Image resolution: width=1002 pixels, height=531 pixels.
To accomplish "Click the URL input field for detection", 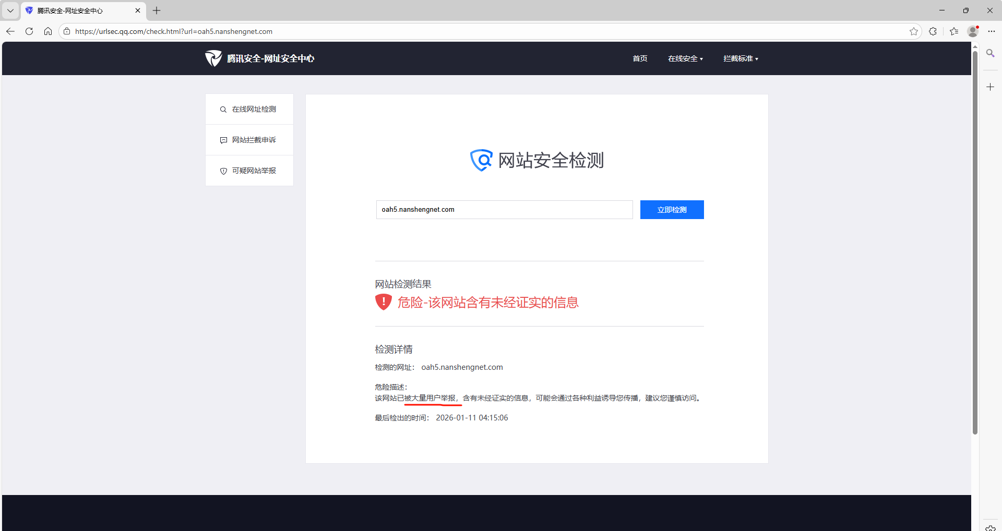I will click(504, 210).
